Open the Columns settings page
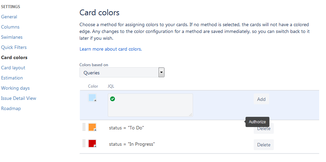 pos(10,27)
